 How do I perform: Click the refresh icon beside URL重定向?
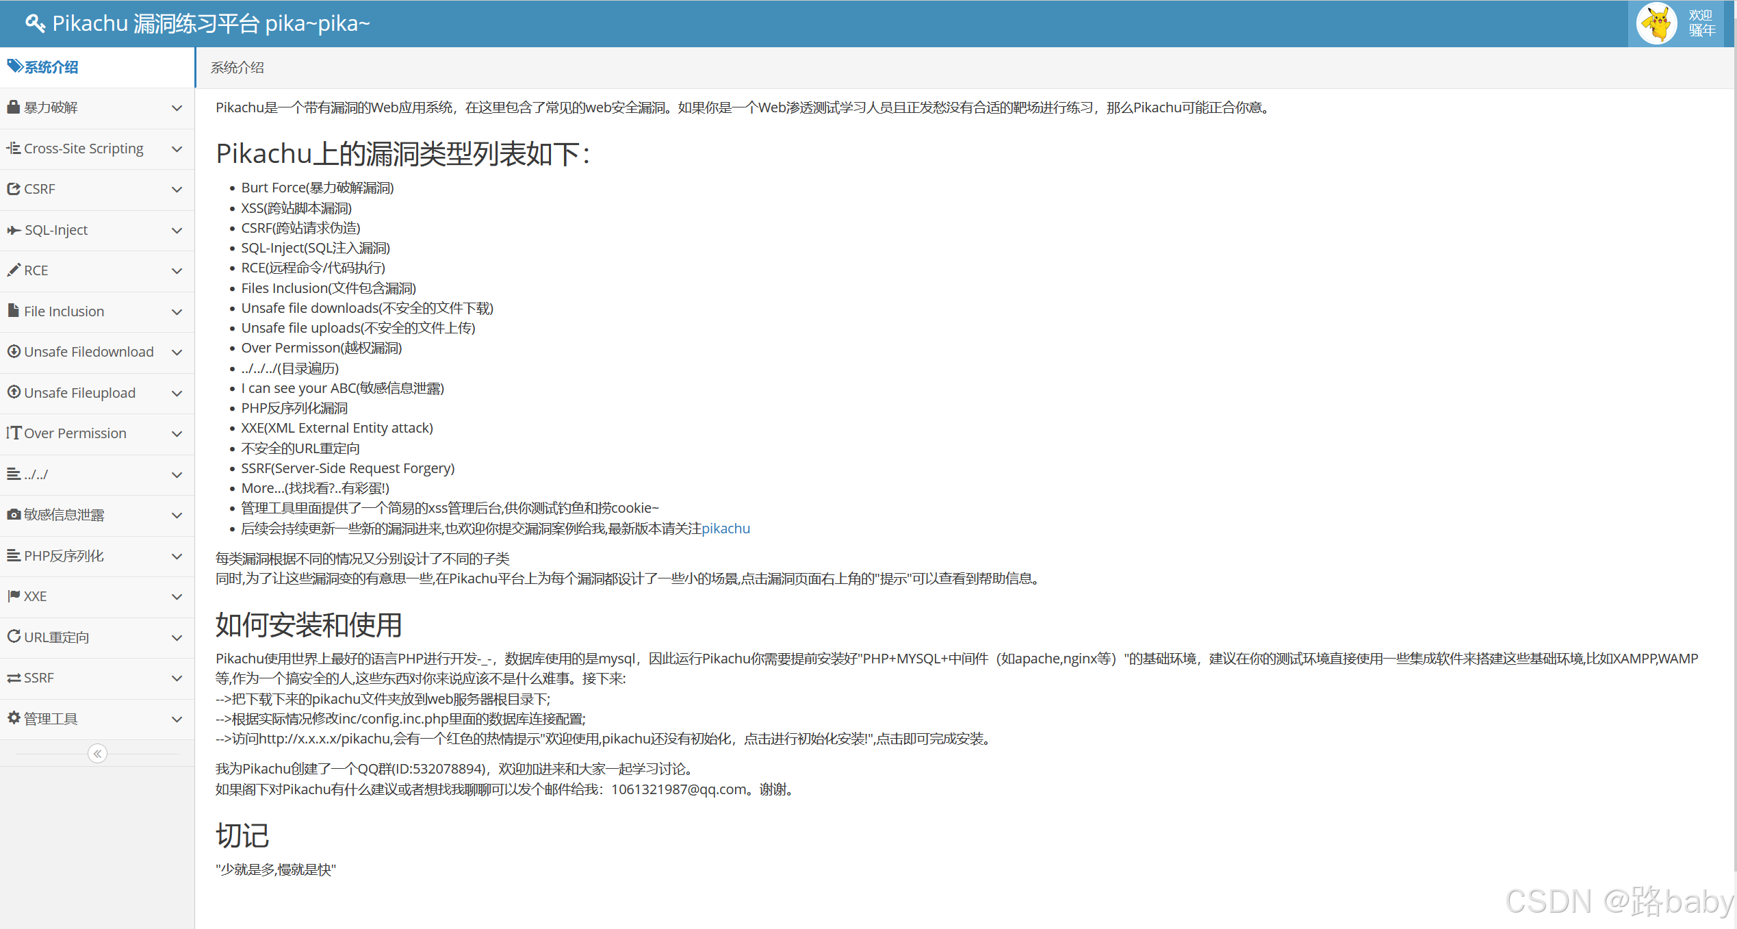pos(13,636)
